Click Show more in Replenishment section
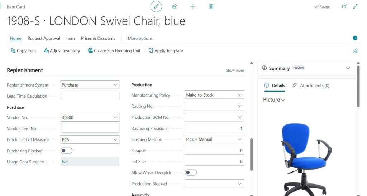 click(x=235, y=70)
